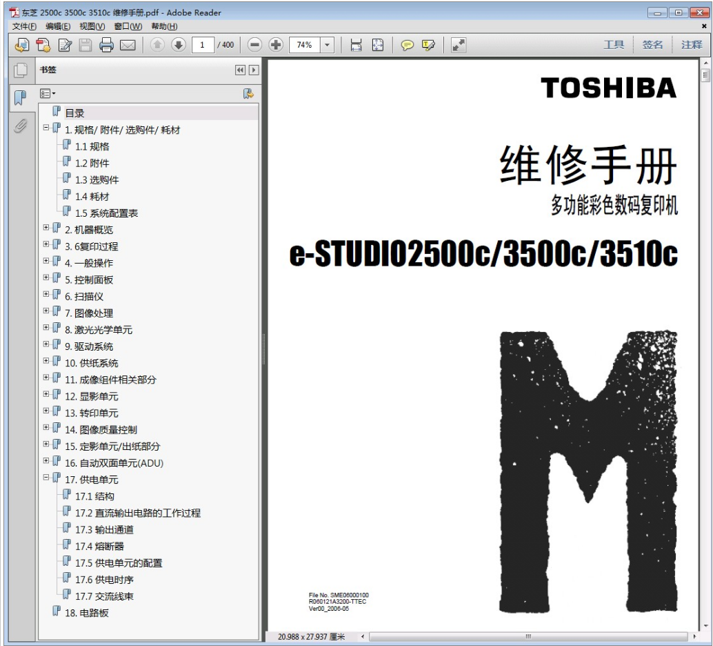Select the 目录 bookmark
The image size is (713, 646).
(74, 113)
